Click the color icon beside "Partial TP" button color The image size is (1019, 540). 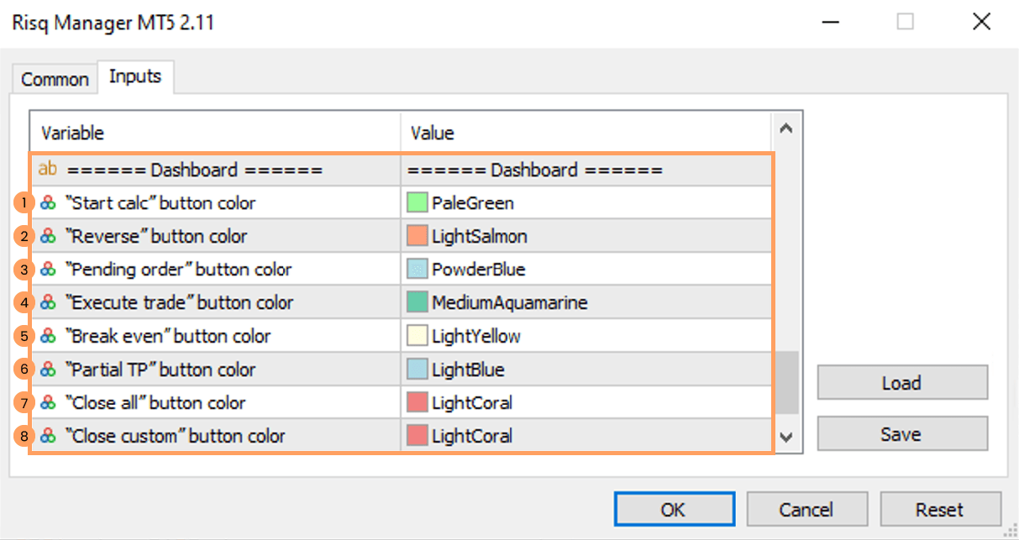coord(49,370)
